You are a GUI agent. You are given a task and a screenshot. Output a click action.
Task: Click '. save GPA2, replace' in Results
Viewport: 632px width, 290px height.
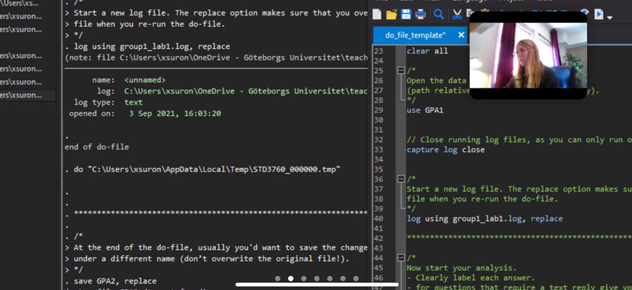[x=110, y=281]
